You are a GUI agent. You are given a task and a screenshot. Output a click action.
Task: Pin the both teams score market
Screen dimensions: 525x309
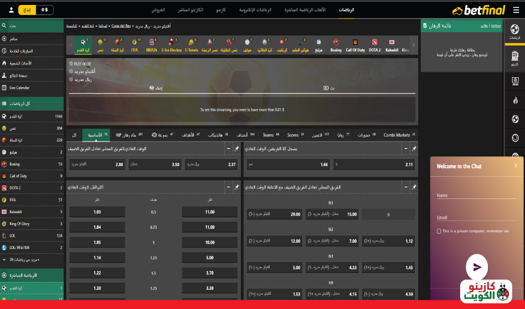click(x=414, y=148)
